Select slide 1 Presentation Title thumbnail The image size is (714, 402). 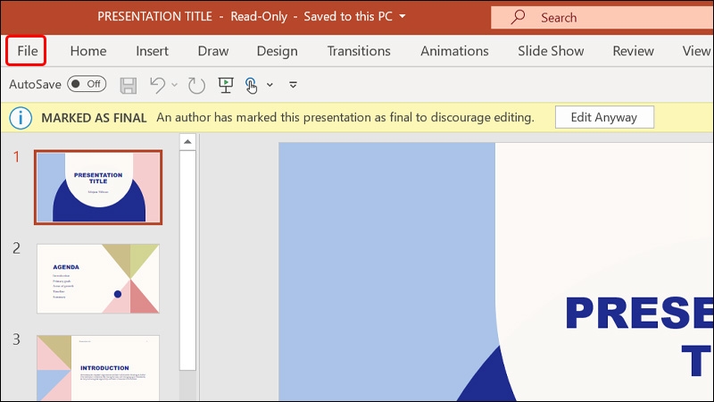(98, 188)
